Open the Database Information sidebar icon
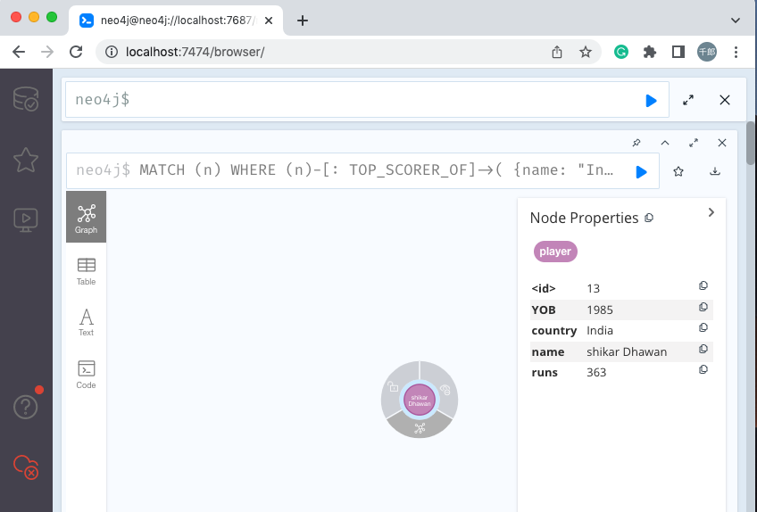The image size is (757, 512). [26, 99]
